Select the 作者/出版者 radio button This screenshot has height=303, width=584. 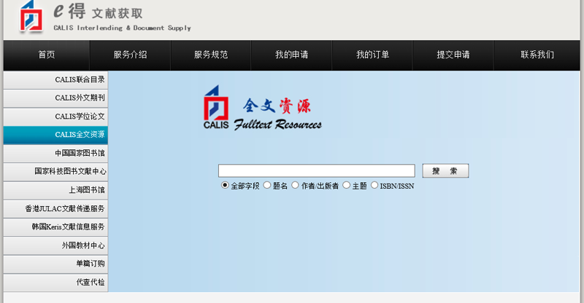pyautogui.click(x=295, y=185)
